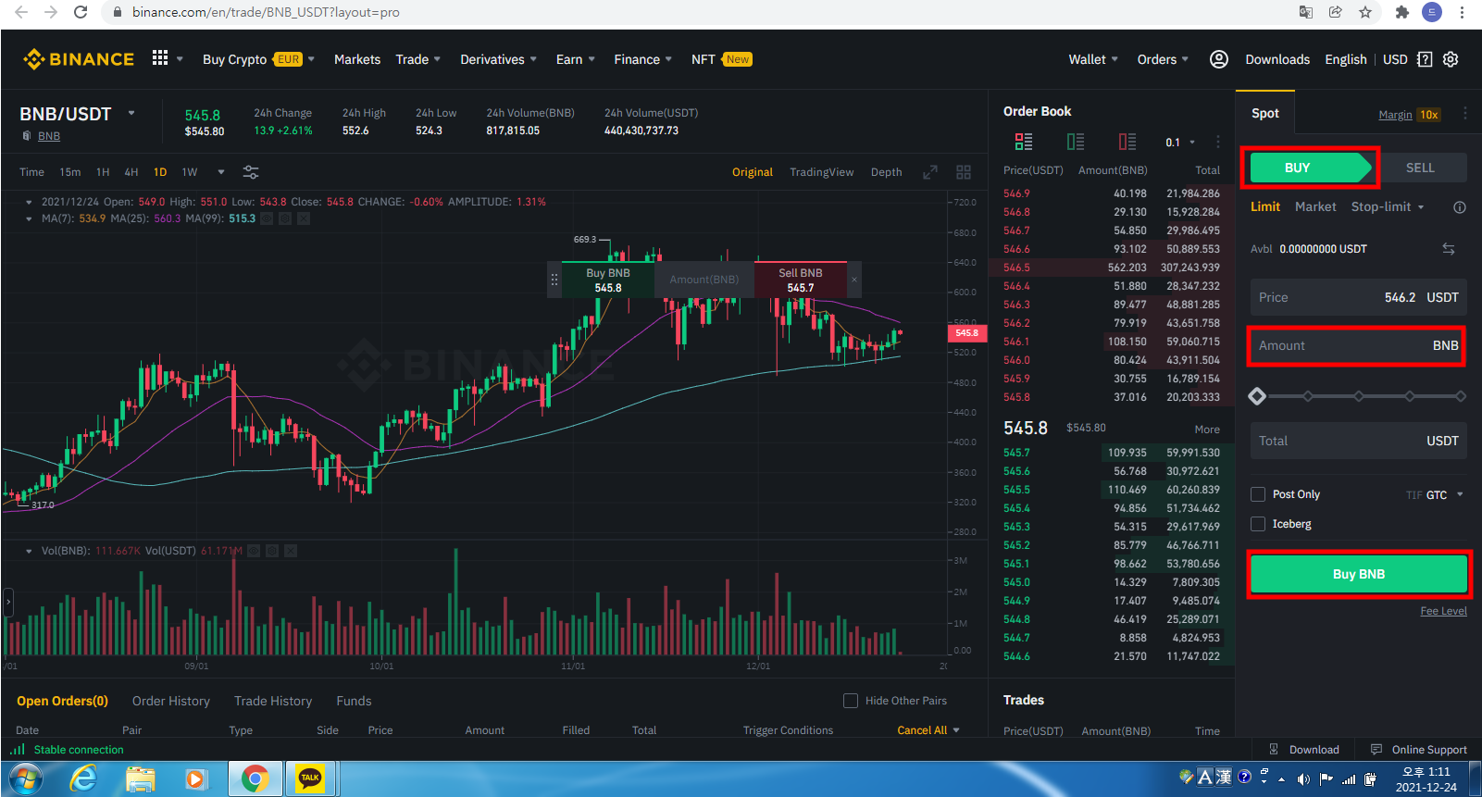This screenshot has height=797, width=1482.
Task: Enable the Iceberg checkbox
Action: click(x=1258, y=524)
